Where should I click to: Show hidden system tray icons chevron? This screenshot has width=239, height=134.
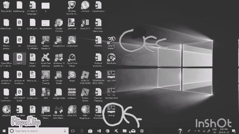pyautogui.click(x=195, y=131)
